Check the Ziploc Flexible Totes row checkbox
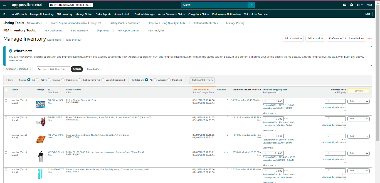The height and width of the screenshot is (183, 380). coord(6,100)
